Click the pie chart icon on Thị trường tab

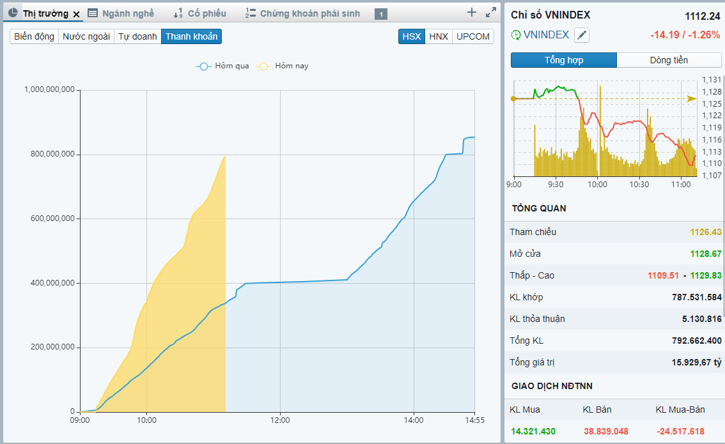pos(13,13)
